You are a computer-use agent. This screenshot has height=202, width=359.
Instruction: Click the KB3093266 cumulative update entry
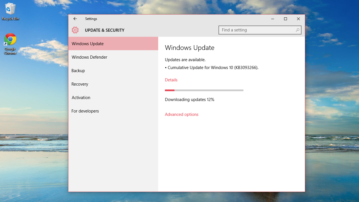tap(211, 67)
